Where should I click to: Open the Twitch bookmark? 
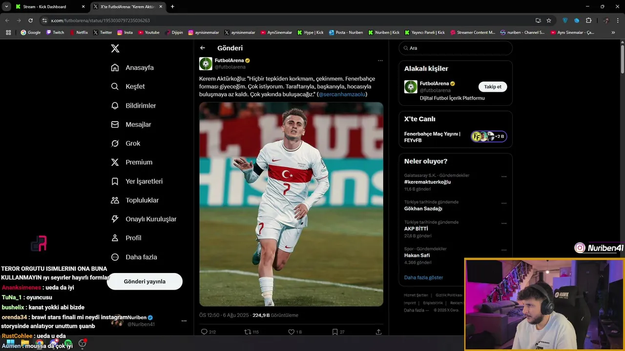click(x=55, y=33)
